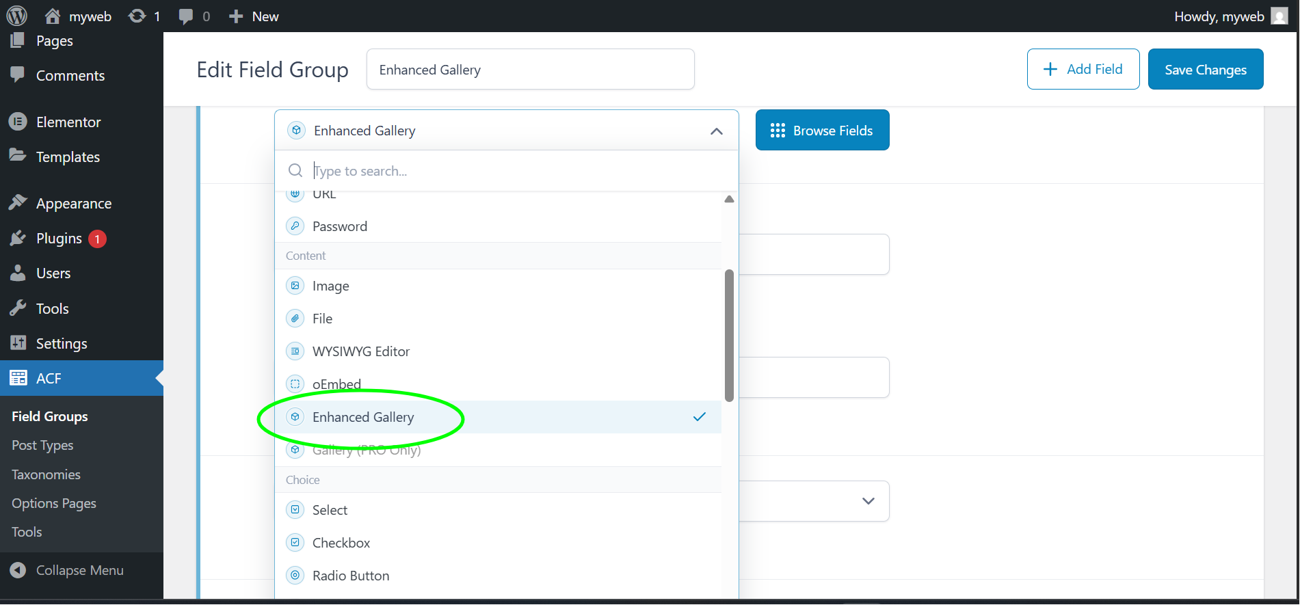This screenshot has width=1300, height=605.
Task: Click the comments bubble icon in admin bar
Action: tap(185, 16)
